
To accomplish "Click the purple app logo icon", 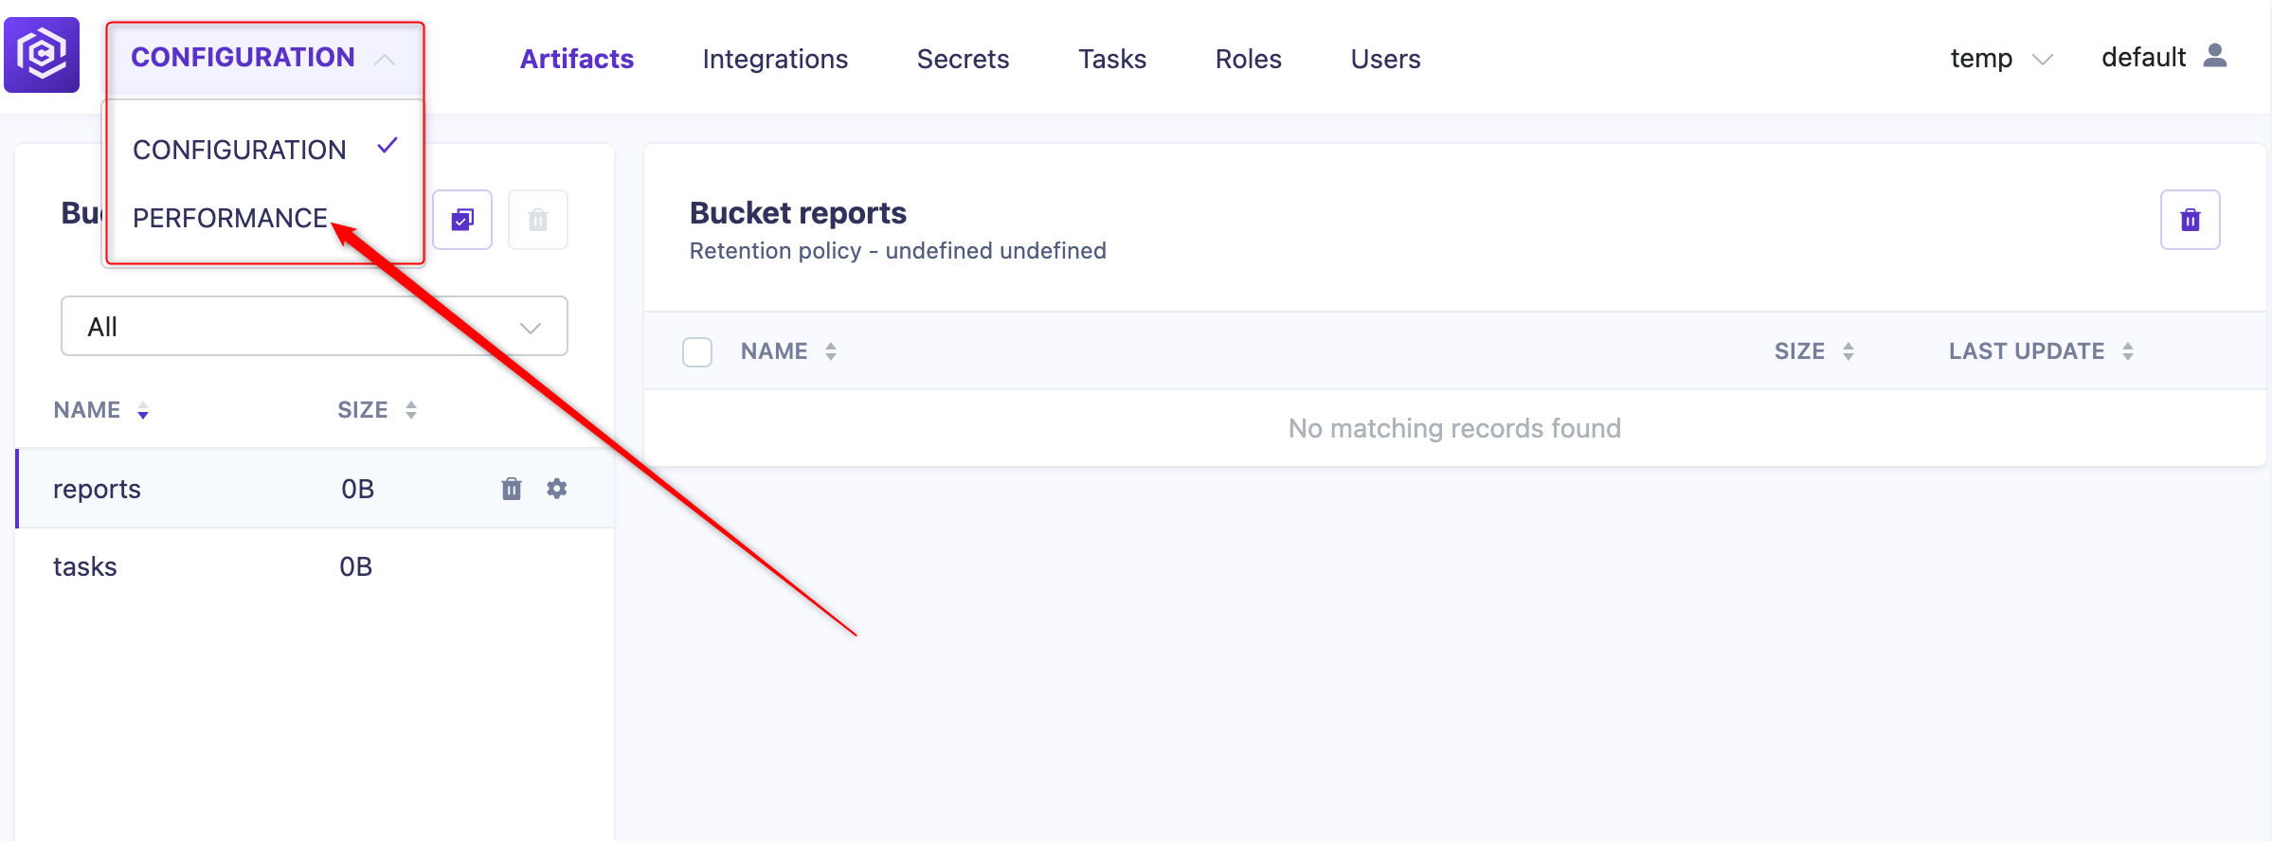I will (x=42, y=55).
